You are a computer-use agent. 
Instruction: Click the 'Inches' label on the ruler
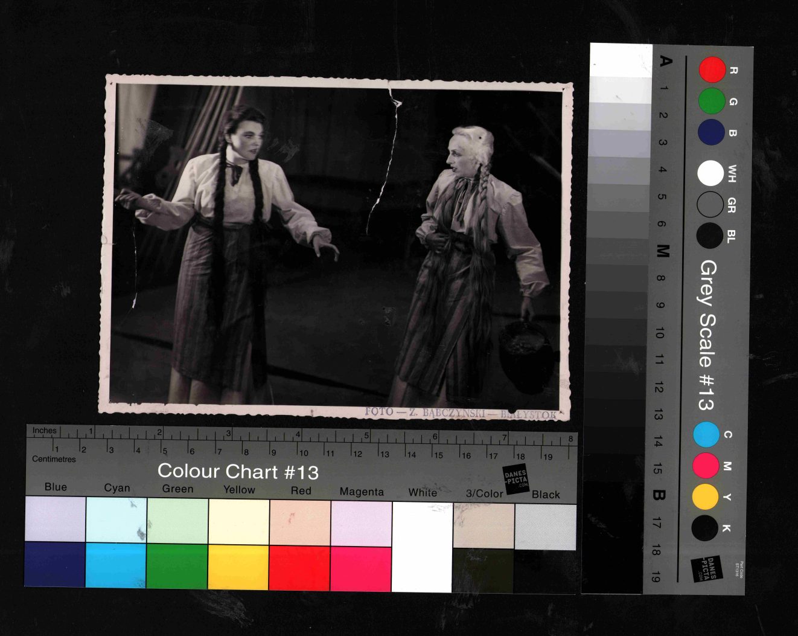click(x=45, y=431)
